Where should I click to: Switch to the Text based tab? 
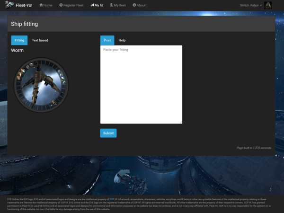[40, 40]
